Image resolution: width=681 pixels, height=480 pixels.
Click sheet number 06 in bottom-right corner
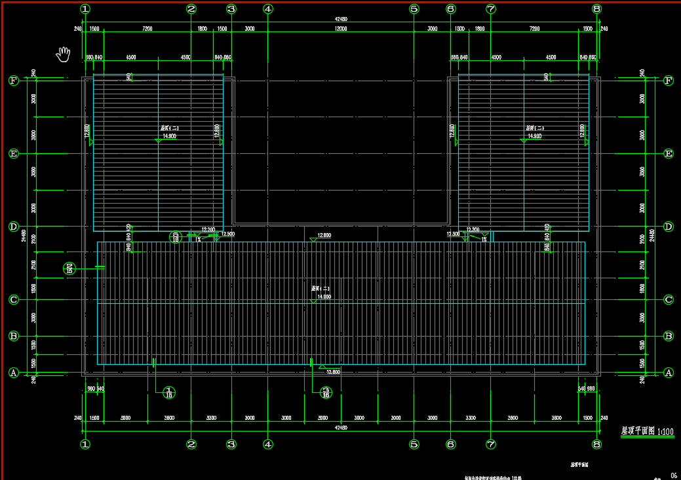[673, 475]
